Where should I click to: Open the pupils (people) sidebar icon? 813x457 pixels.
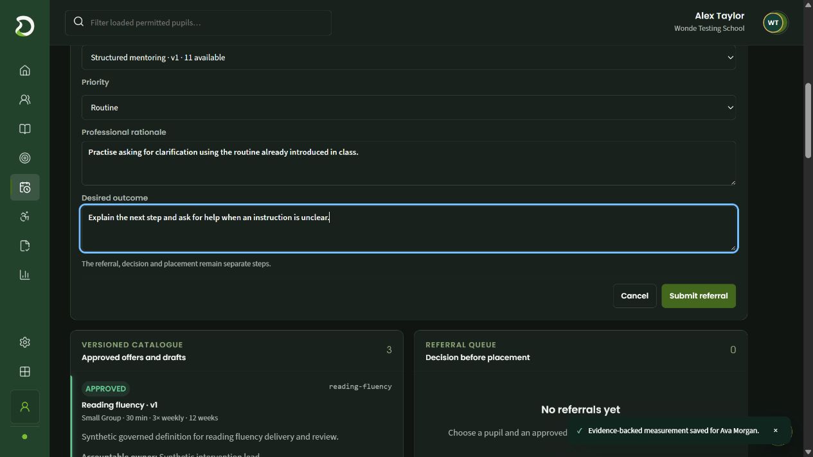(24, 99)
